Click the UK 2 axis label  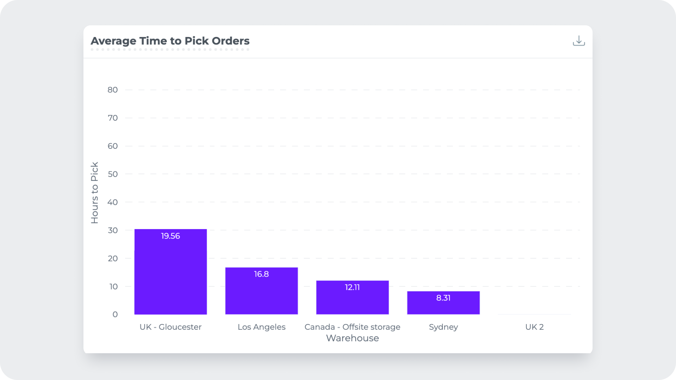(534, 327)
